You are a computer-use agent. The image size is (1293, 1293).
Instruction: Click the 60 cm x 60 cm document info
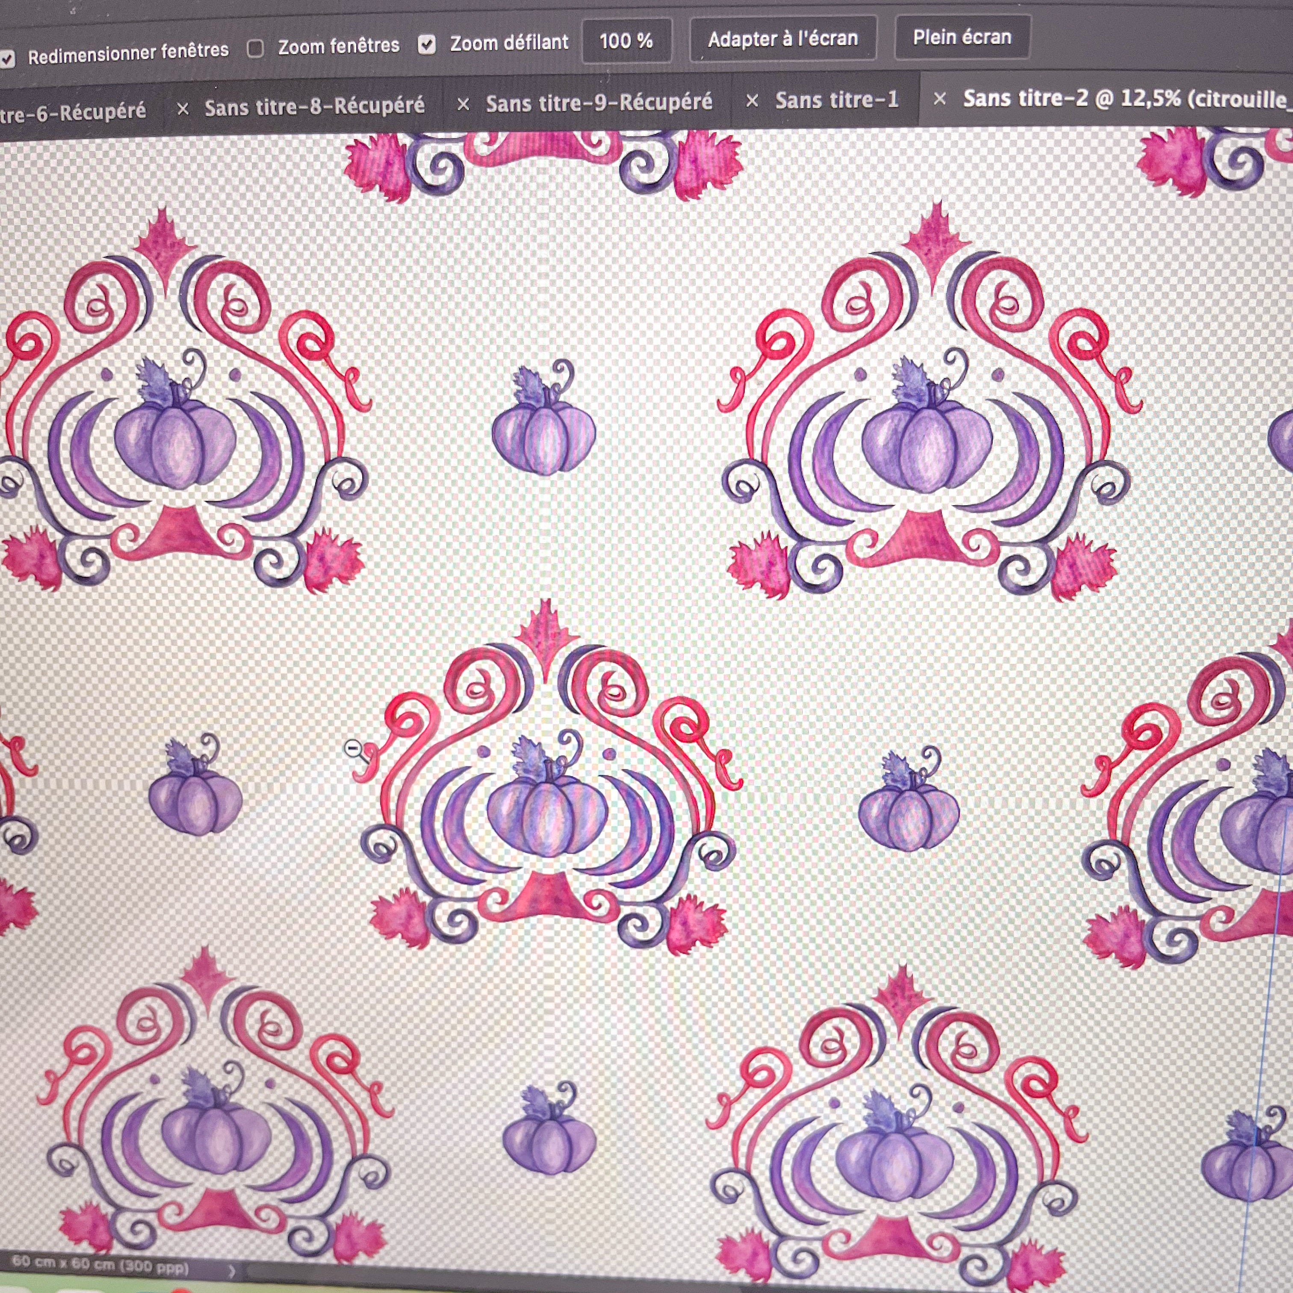pyautogui.click(x=100, y=1264)
